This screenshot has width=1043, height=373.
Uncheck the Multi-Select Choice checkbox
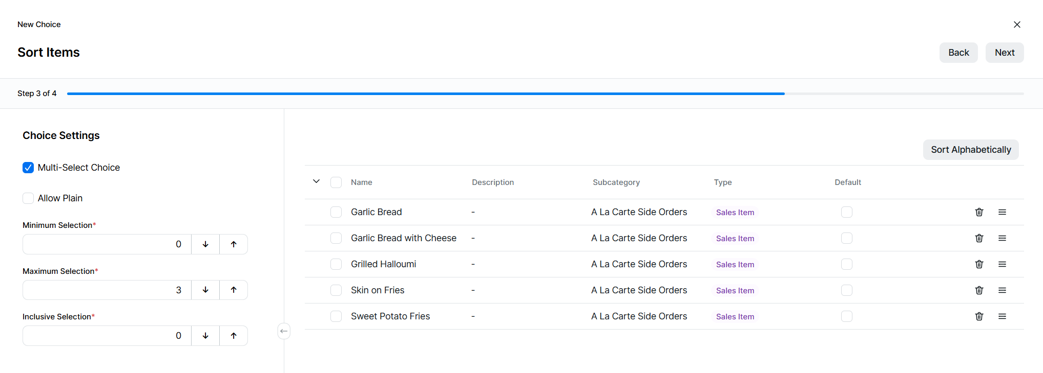(28, 168)
